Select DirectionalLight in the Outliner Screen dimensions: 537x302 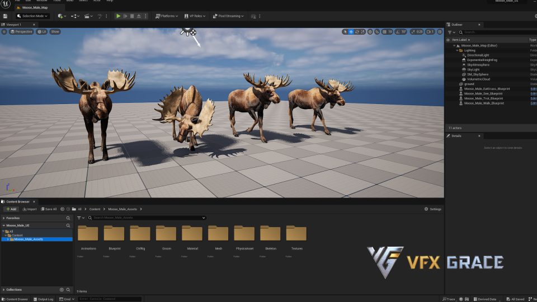coord(478,55)
